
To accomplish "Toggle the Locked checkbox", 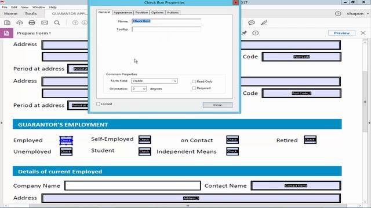I will click(x=98, y=104).
